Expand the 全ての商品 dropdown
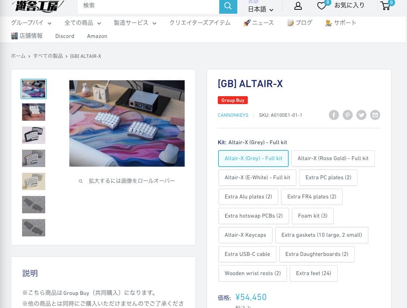The image size is (407, 308). (82, 23)
